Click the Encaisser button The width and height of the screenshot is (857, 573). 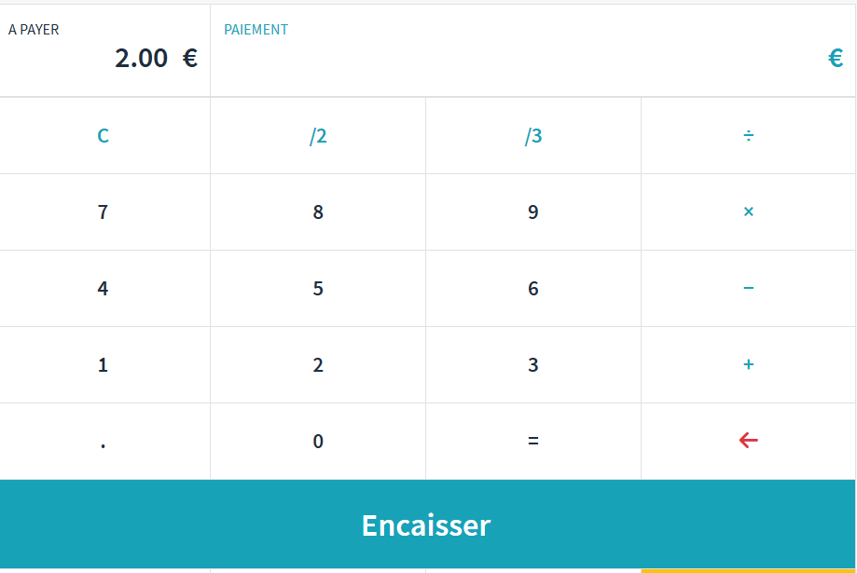[426, 525]
